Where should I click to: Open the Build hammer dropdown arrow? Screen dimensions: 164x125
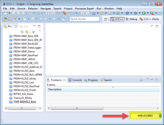click(x=42, y=13)
